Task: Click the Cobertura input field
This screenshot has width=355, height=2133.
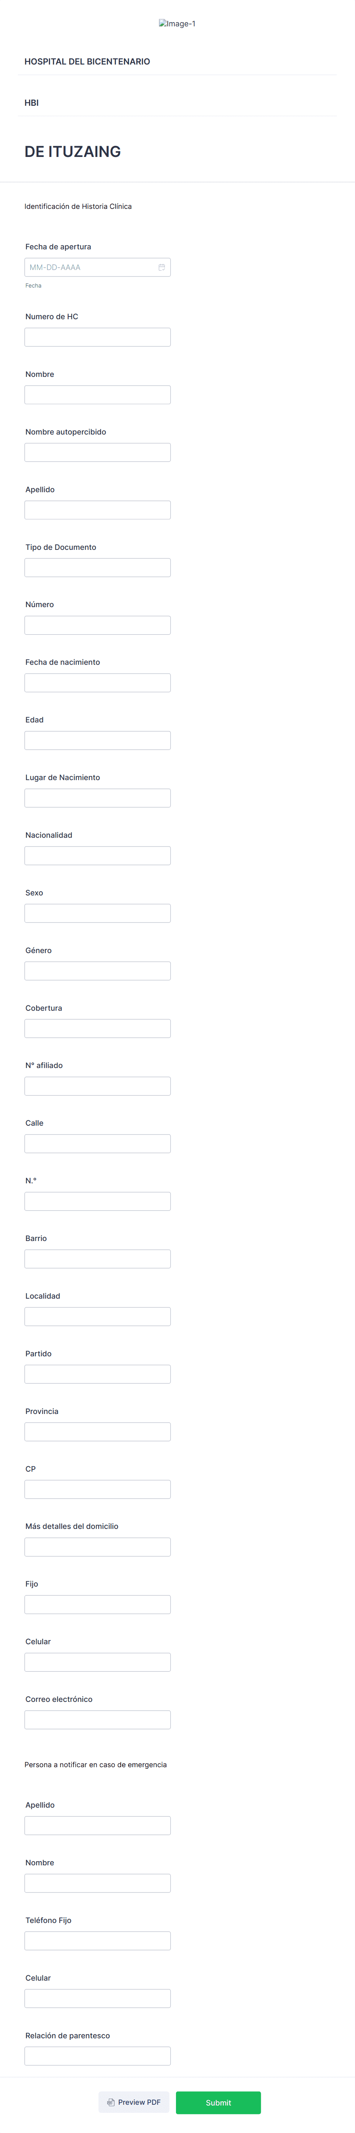Action: 98,1028
